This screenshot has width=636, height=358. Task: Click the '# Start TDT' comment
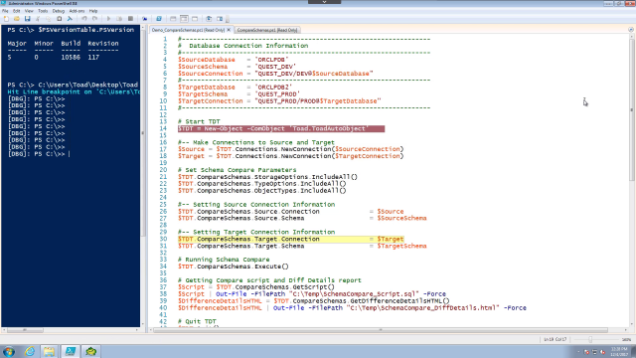pyautogui.click(x=199, y=121)
